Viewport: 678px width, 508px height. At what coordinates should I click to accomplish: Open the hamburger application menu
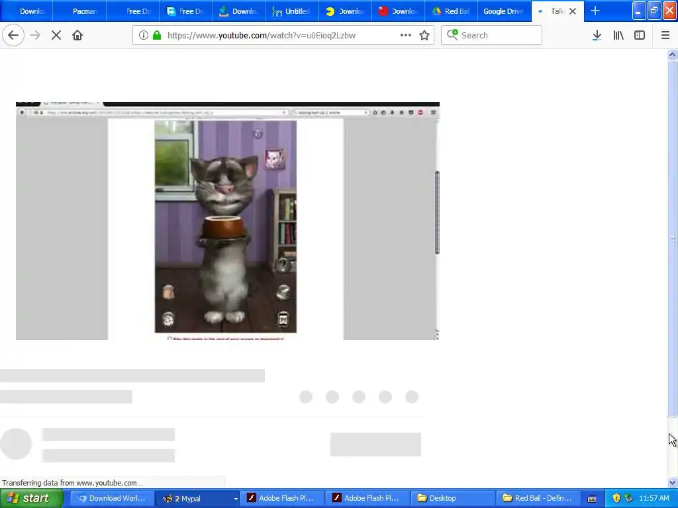(665, 36)
